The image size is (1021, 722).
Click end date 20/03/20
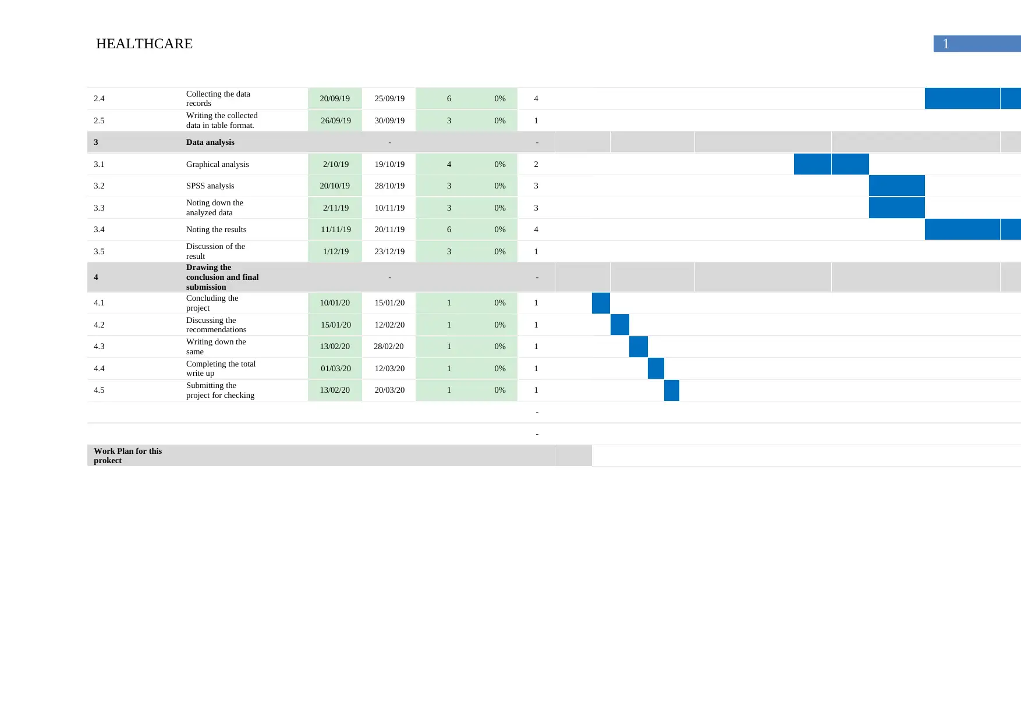pos(389,390)
